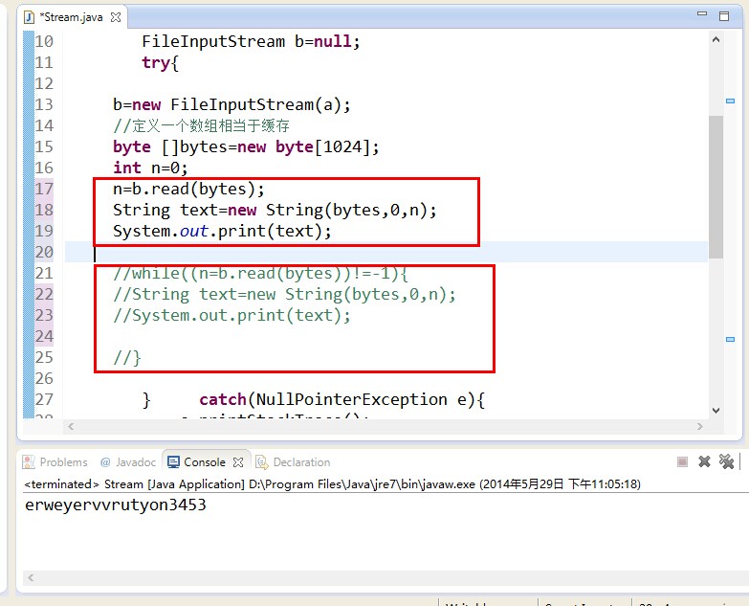The width and height of the screenshot is (749, 606).
Task: Click the try{ keyword line
Action: tap(160, 62)
